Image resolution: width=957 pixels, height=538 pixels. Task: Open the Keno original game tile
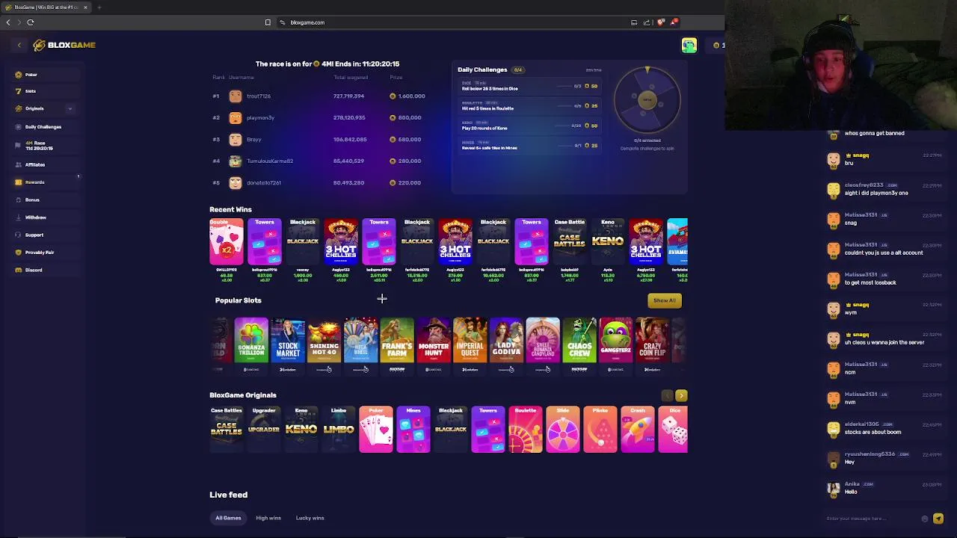(x=301, y=430)
